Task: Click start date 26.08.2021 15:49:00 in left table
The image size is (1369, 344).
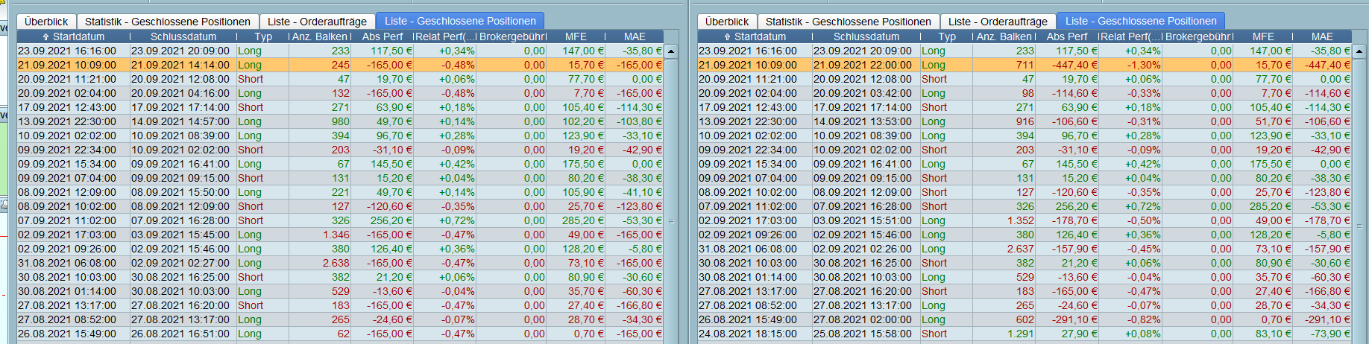Action: 67,334
